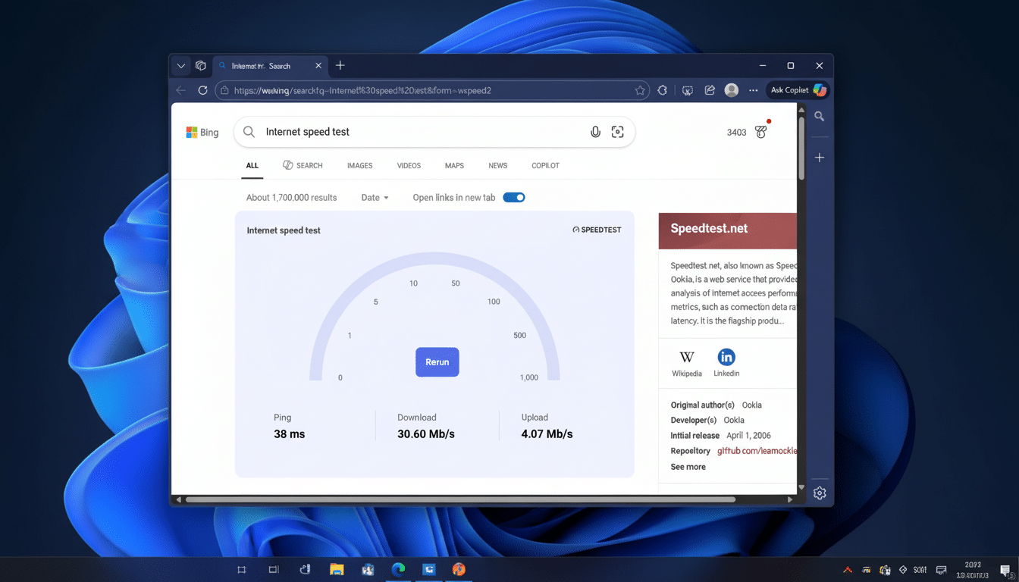This screenshot has height=582, width=1019.
Task: Switch to the COPILOT results tab
Action: [545, 165]
